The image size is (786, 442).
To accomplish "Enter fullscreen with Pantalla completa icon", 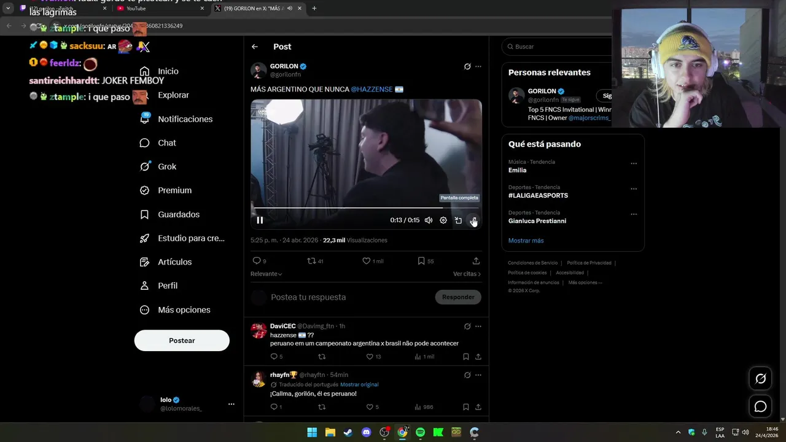I will [473, 220].
